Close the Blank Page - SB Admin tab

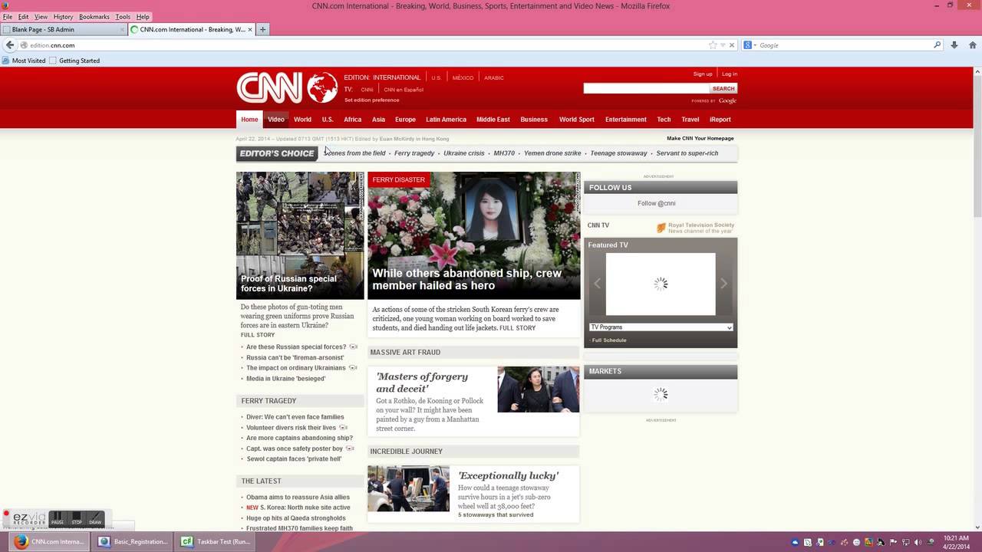click(122, 29)
